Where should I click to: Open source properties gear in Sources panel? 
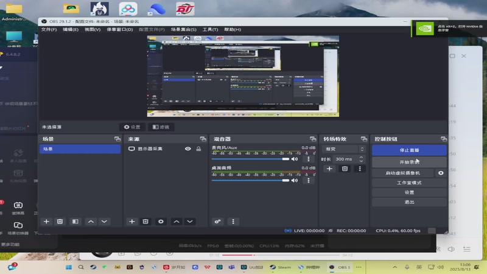tap(161, 222)
